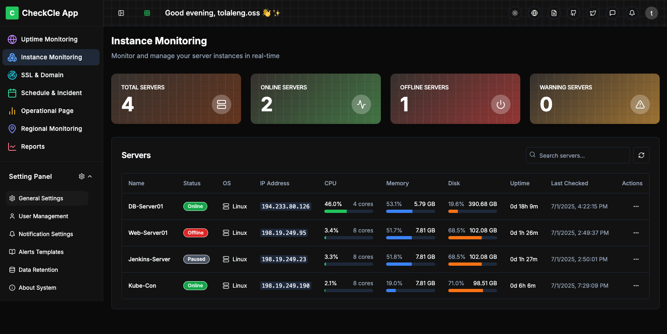Switch theme with the sun icon
Viewport: 667px width, 334px height.
[x=515, y=13]
